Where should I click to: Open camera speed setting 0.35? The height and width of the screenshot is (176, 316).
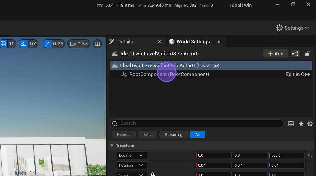click(79, 44)
